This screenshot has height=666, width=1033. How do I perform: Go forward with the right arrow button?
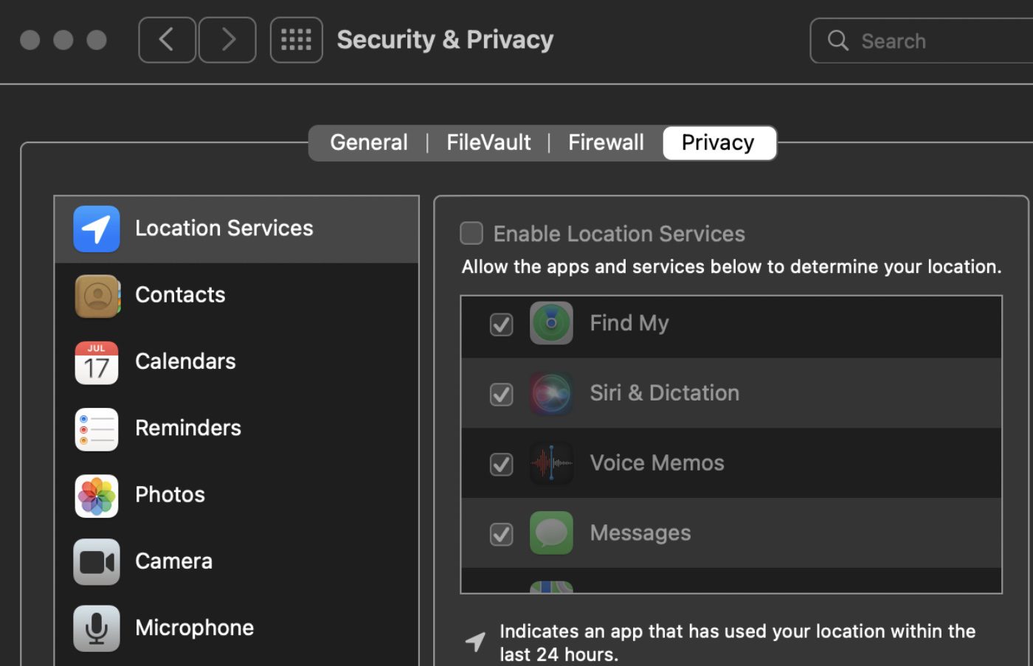227,40
